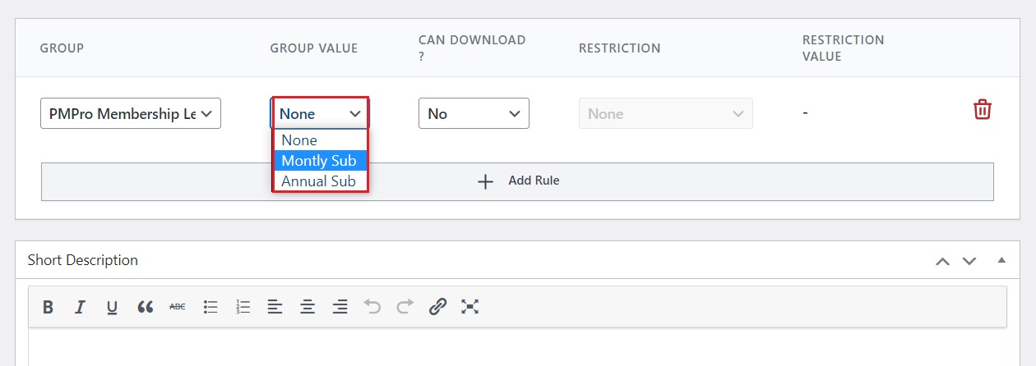Center align text in the editor

pos(308,307)
